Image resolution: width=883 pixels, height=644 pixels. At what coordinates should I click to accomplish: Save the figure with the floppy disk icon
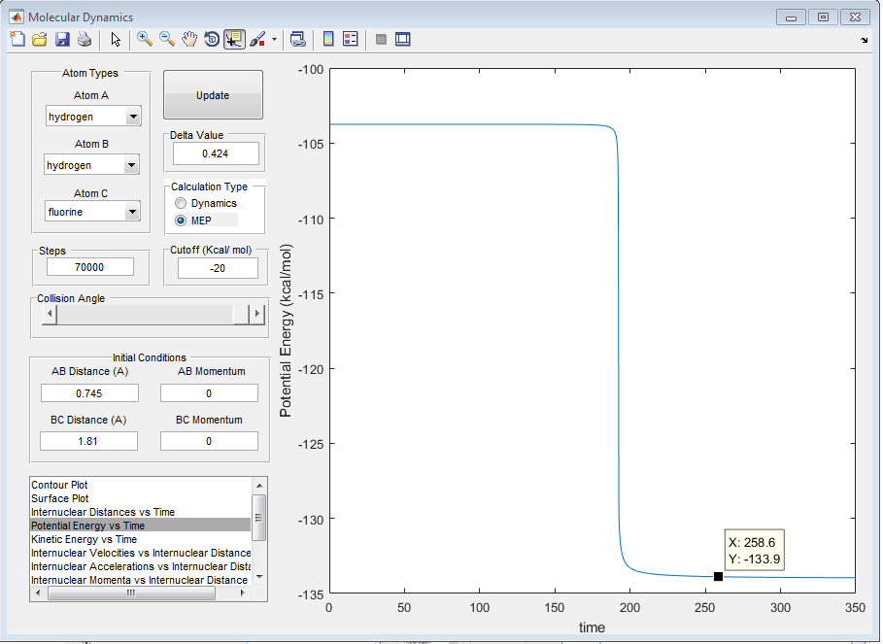[x=62, y=40]
